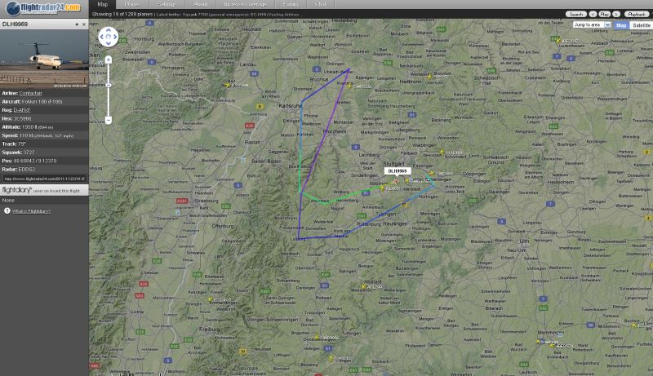This screenshot has width=653, height=376.
Task: Click the zoom slider track
Action: point(109,90)
